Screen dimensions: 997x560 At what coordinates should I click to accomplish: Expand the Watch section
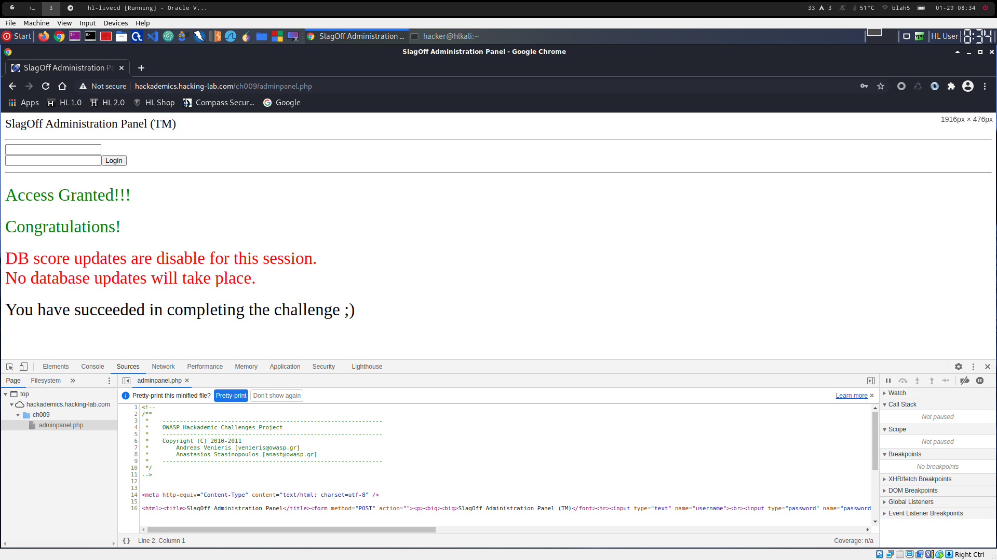[x=897, y=393]
